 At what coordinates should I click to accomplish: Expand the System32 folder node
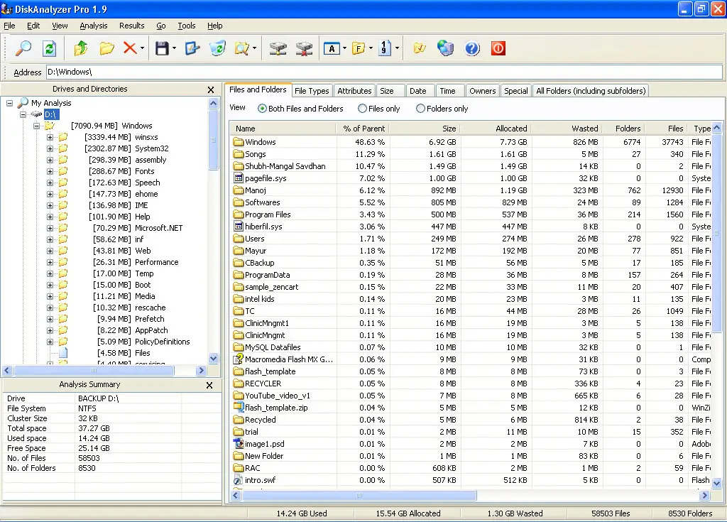pyautogui.click(x=50, y=148)
